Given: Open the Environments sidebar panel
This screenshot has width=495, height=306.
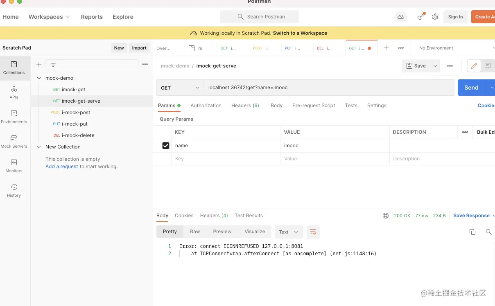Looking at the screenshot, I should click(x=14, y=117).
